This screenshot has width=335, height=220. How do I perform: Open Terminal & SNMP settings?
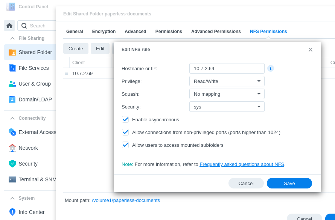pos(12,179)
